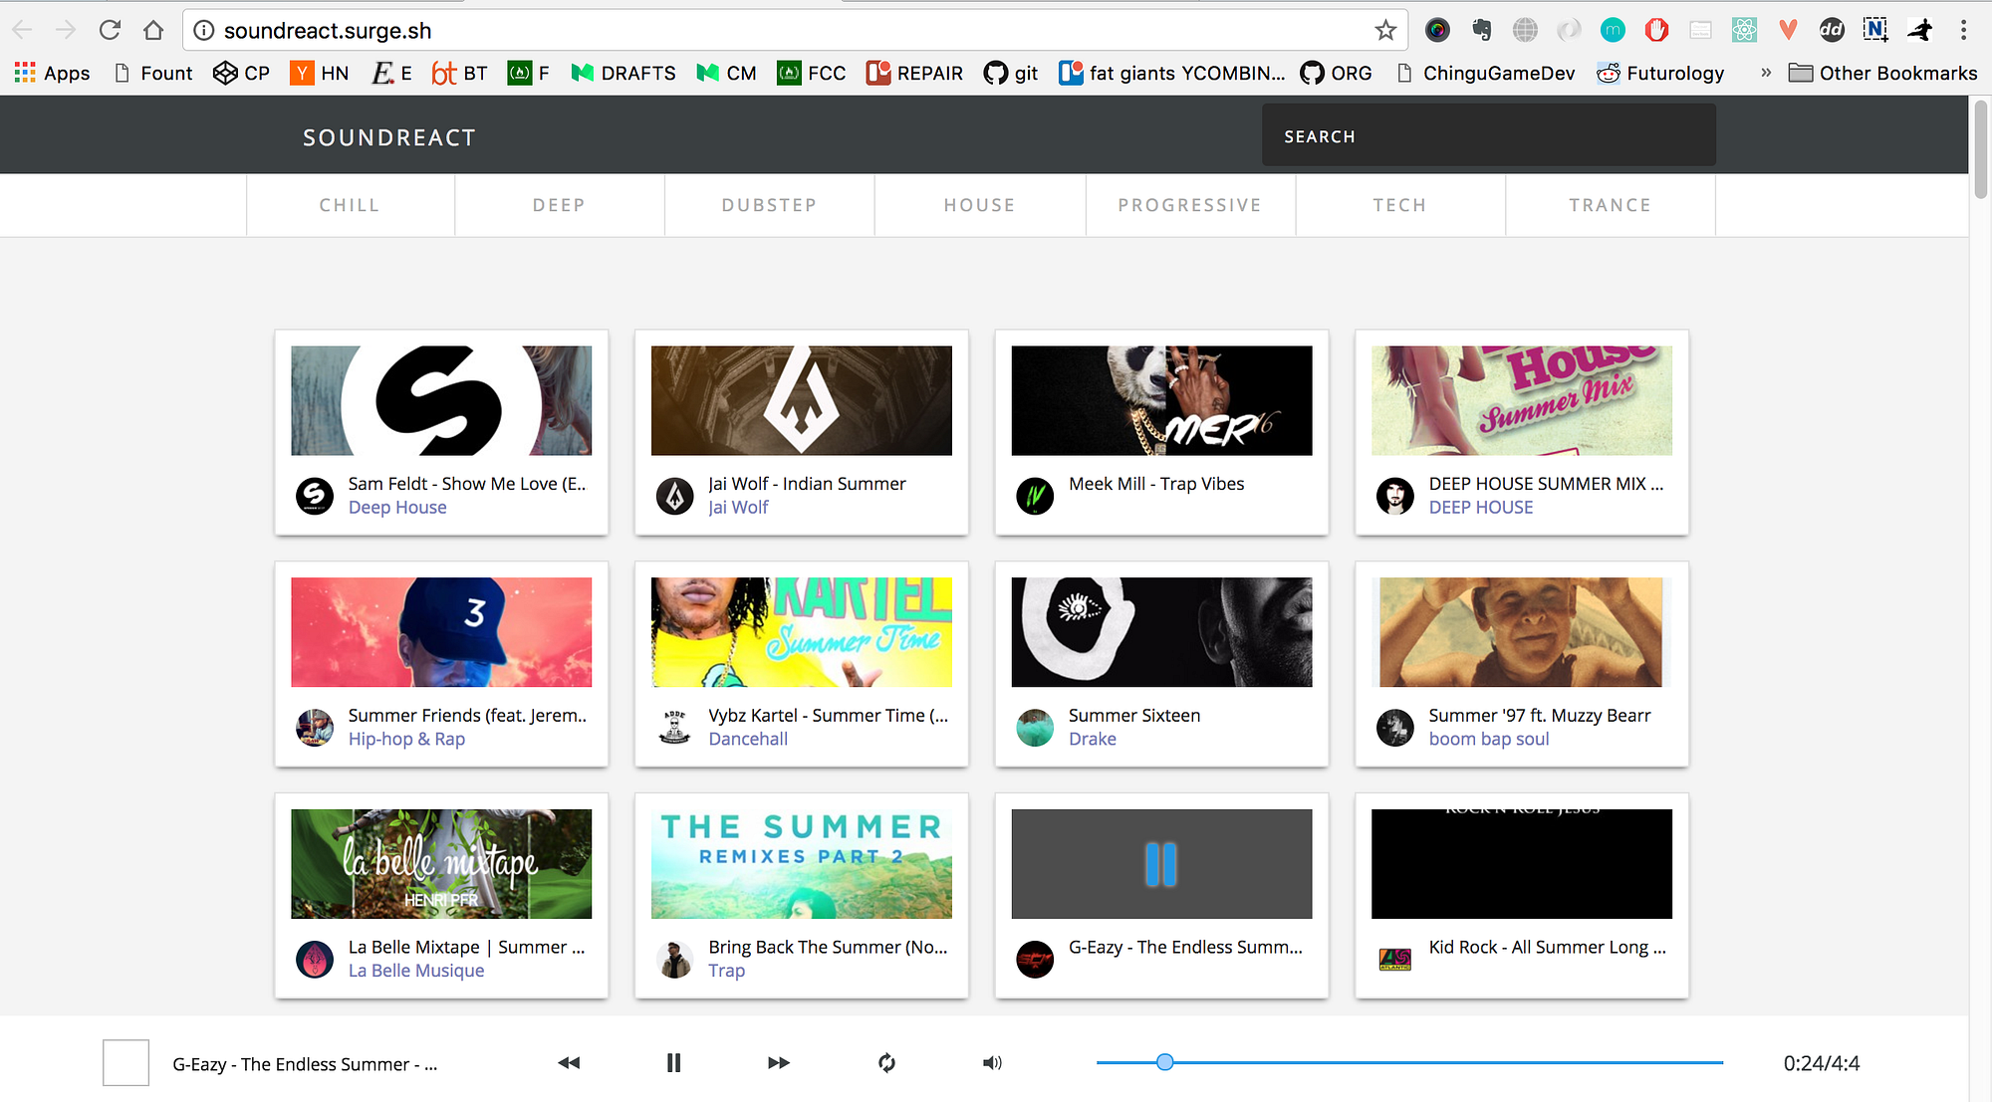Image resolution: width=1992 pixels, height=1102 pixels.
Task: Open the Other Bookmarks folder
Action: tap(1882, 73)
